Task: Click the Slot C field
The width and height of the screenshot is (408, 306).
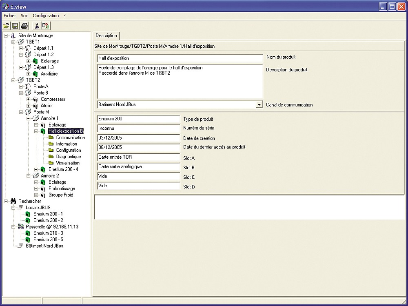Action: 139,176
